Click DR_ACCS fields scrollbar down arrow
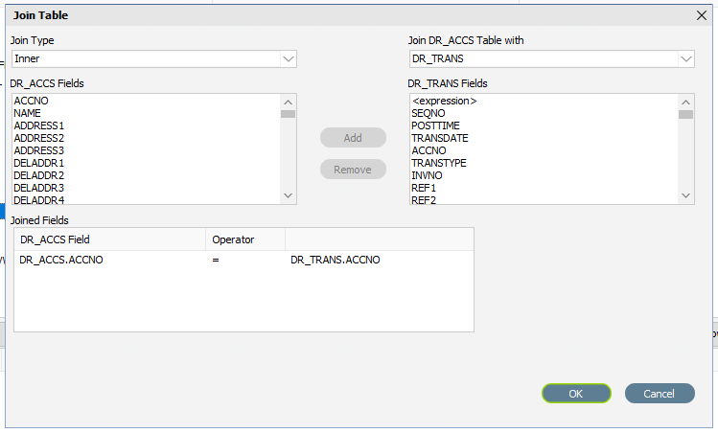 [x=288, y=195]
